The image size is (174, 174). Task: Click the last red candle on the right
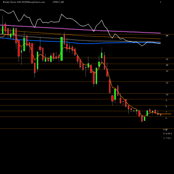click(x=160, y=114)
